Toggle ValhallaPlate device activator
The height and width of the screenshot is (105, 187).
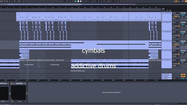tap(11, 83)
